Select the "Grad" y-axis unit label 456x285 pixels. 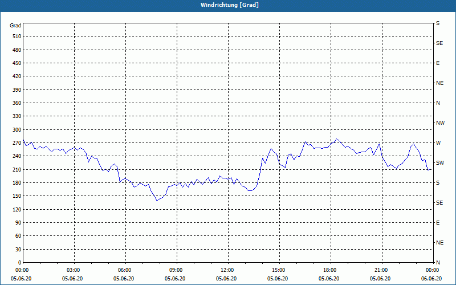pos(15,26)
